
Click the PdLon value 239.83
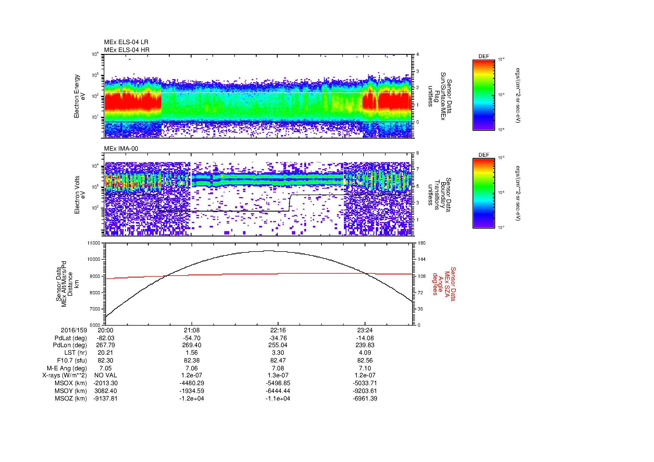click(365, 345)
